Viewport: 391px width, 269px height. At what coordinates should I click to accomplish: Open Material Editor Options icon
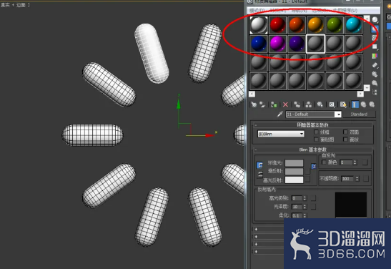375,74
